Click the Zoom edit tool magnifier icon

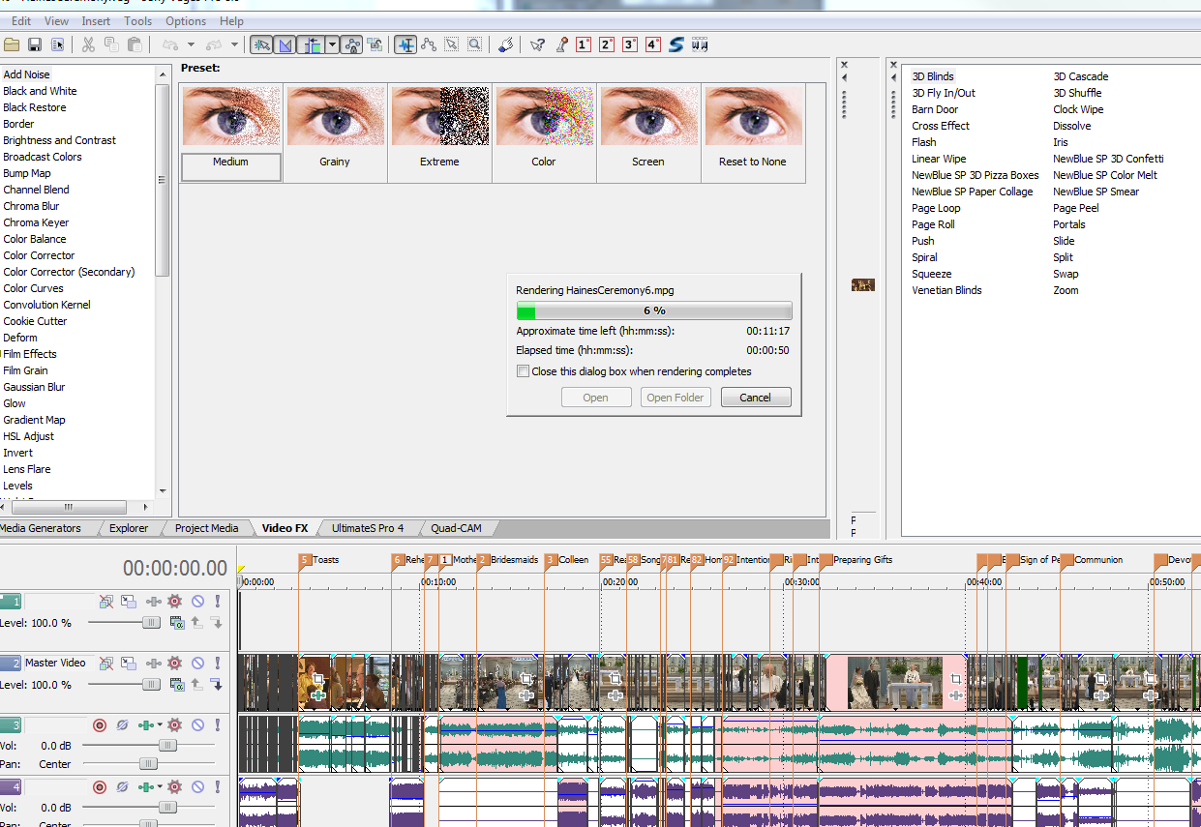coord(474,44)
